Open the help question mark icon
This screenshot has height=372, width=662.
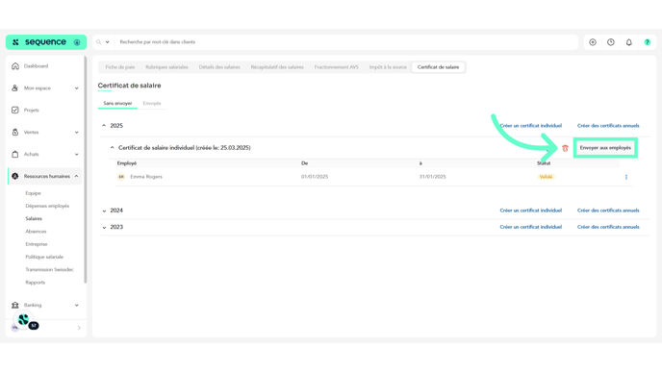[648, 42]
